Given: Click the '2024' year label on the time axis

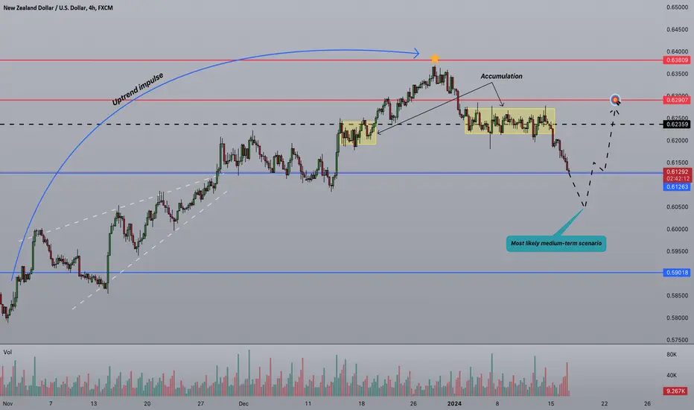Looking at the screenshot, I should (454, 404).
